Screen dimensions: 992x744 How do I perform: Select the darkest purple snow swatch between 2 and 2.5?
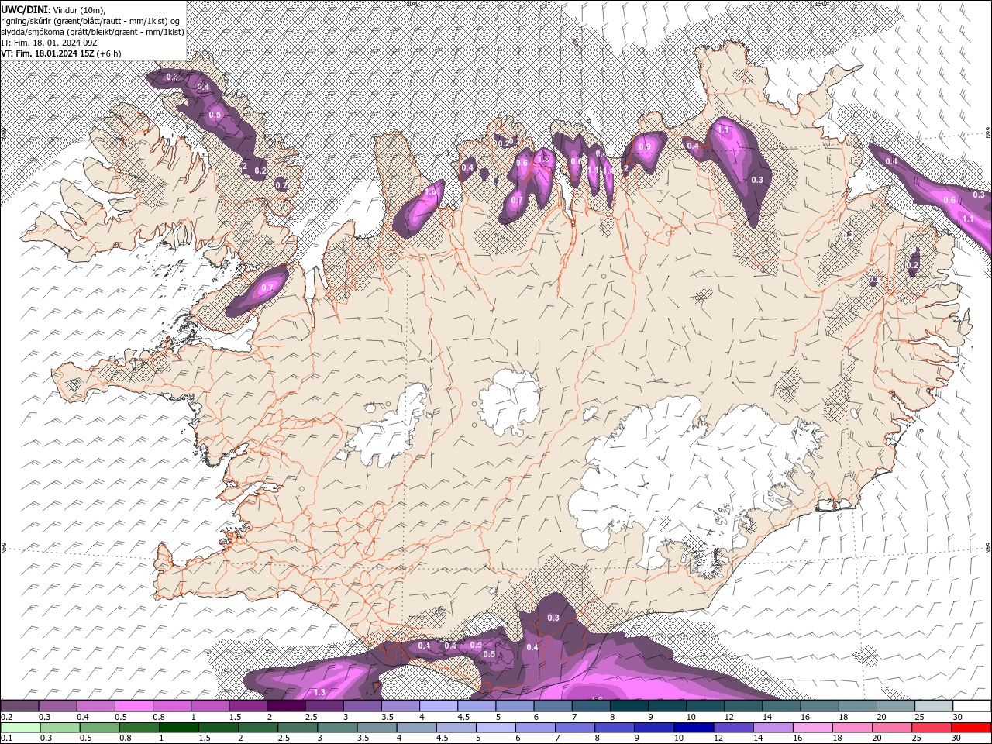pos(286,706)
